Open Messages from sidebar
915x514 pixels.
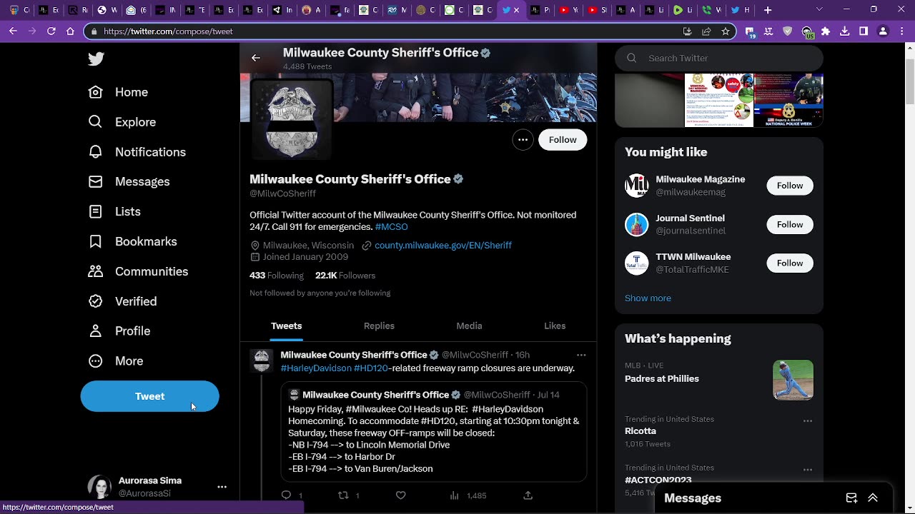[129, 181]
